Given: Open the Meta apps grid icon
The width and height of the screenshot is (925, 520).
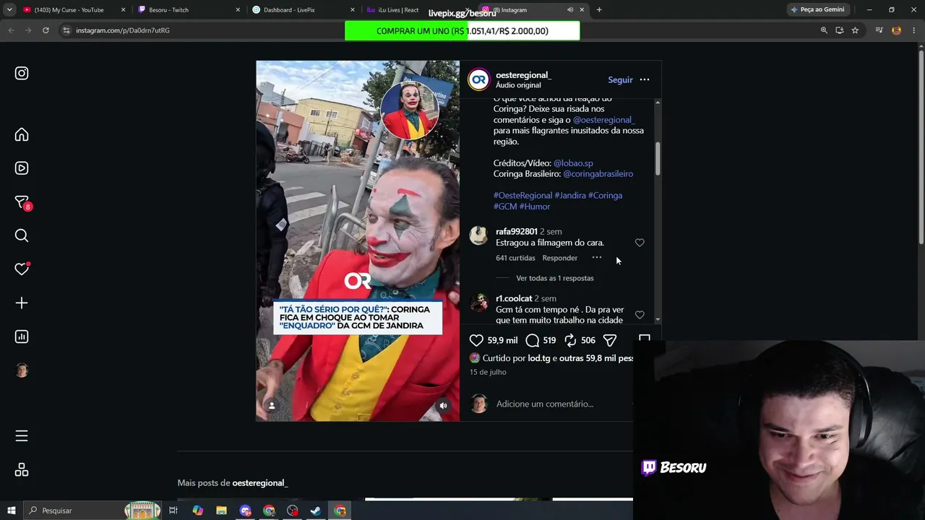Looking at the screenshot, I should tap(22, 470).
